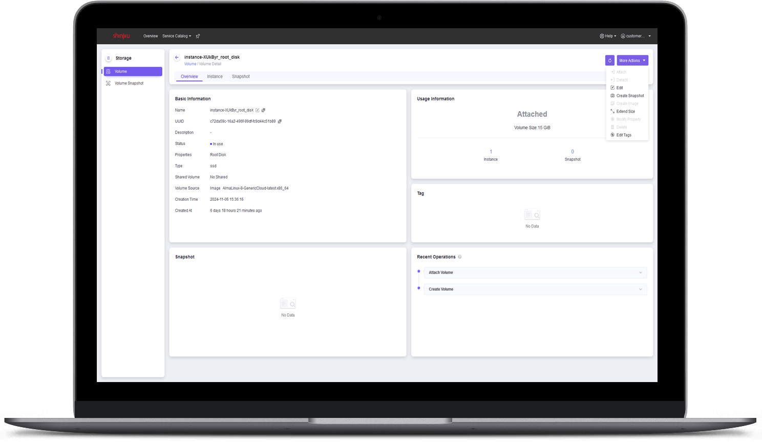Collapse the Storage sidebar menu icon
Viewport: 762px width, 442px height.
coord(109,58)
